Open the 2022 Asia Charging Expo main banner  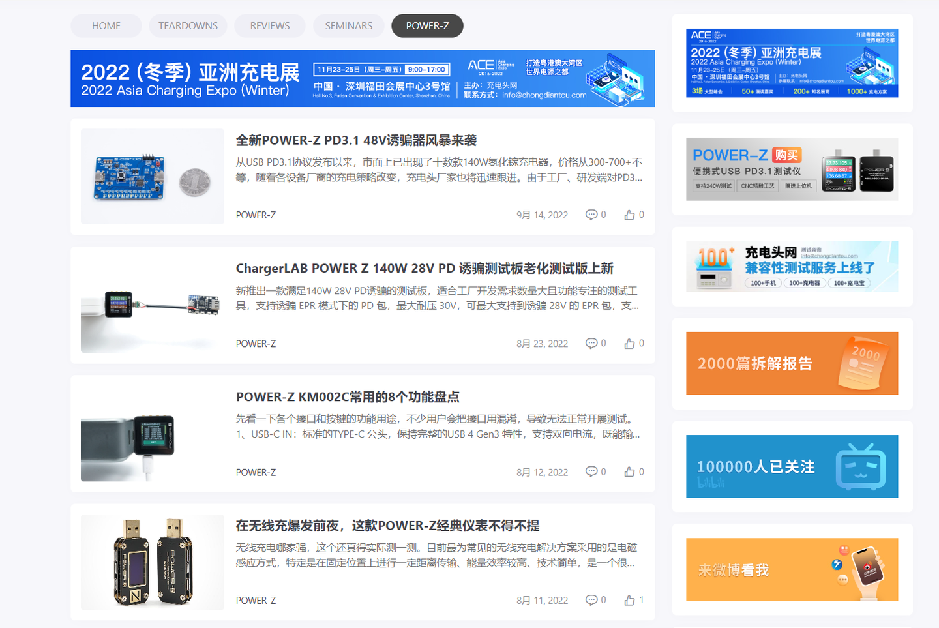click(x=363, y=78)
